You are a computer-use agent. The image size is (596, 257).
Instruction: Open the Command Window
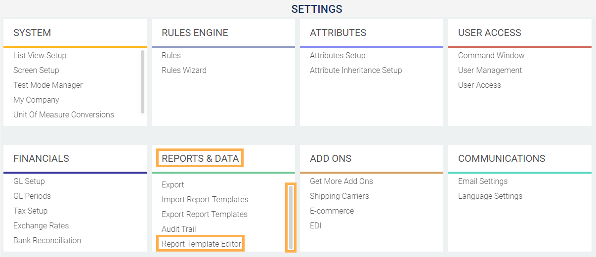coord(491,56)
